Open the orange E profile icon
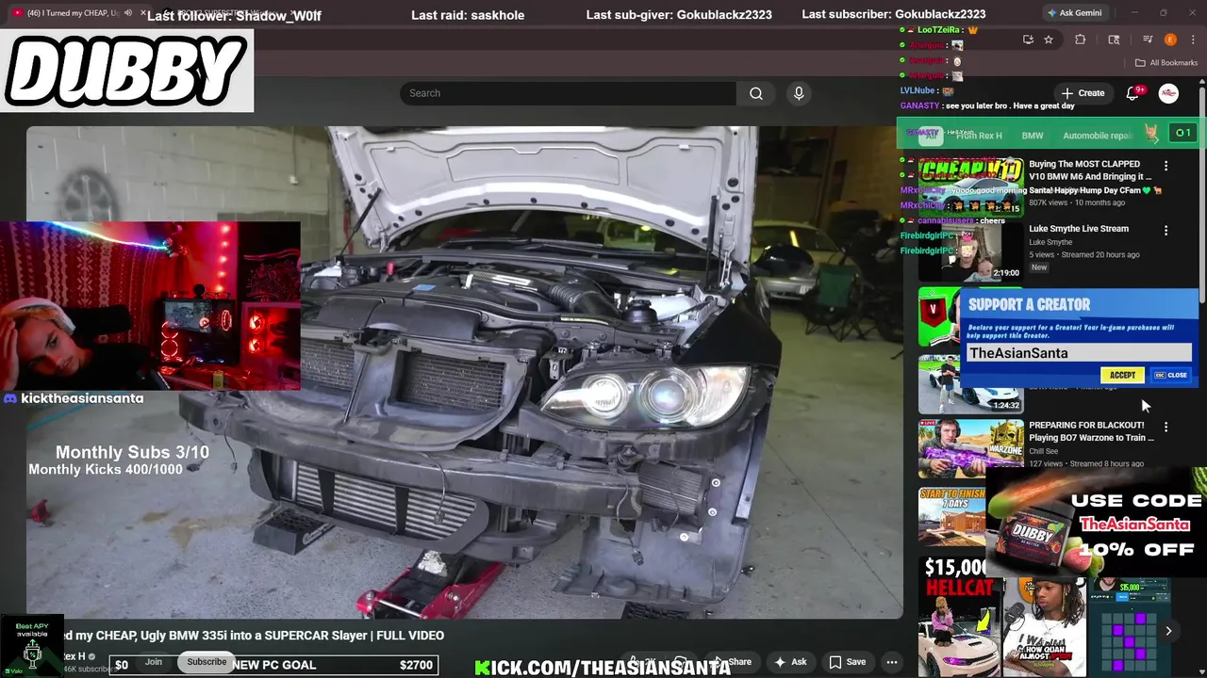This screenshot has width=1207, height=678. [1170, 40]
